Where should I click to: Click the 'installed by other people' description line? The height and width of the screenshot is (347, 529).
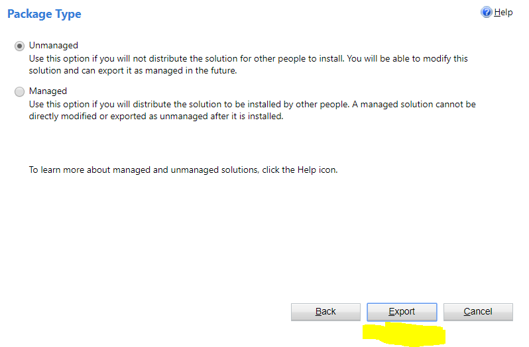[253, 105]
